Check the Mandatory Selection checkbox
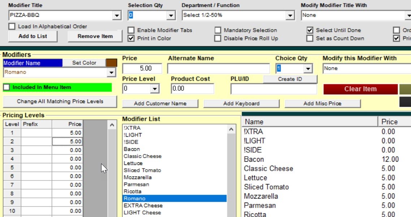411x217 pixels. click(x=218, y=30)
